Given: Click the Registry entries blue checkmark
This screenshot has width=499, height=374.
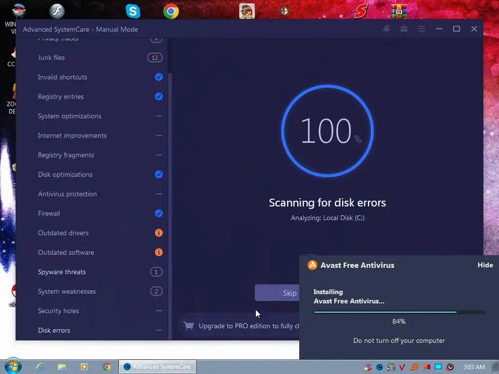Looking at the screenshot, I should (158, 96).
